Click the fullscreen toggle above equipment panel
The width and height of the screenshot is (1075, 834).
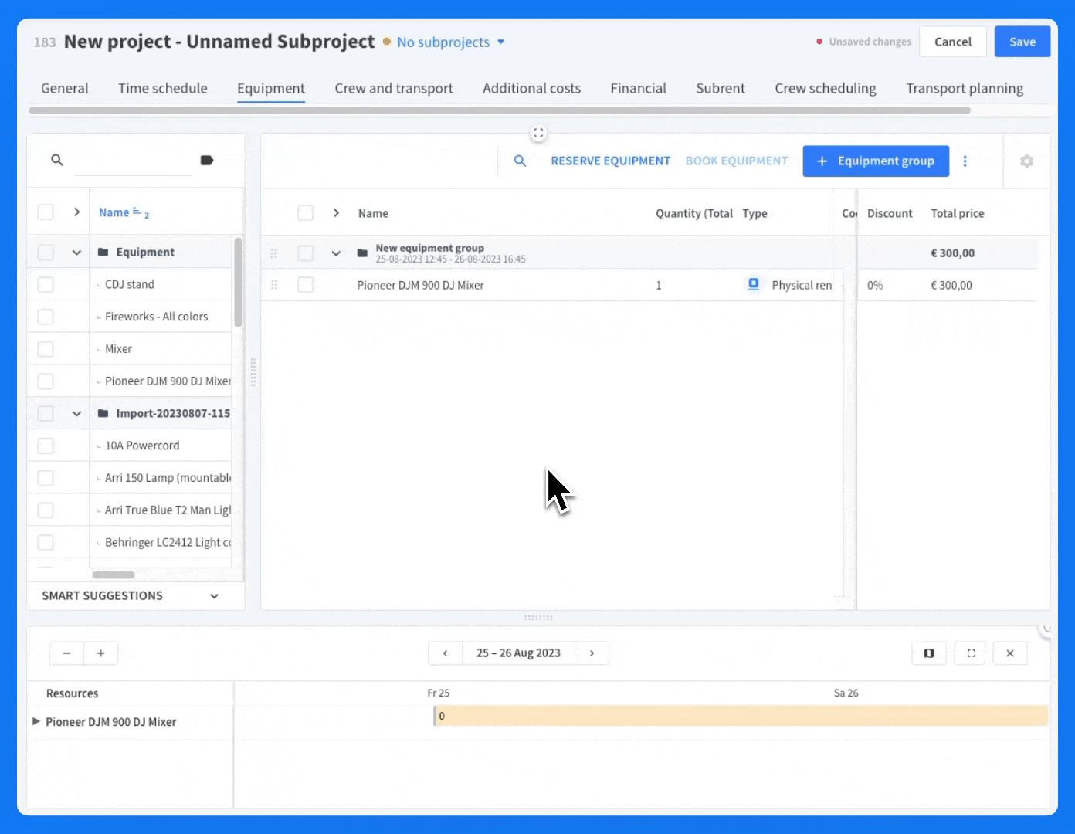coord(538,133)
